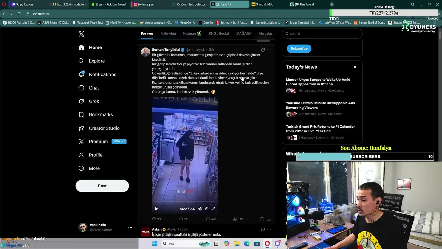
Task: Play the store camera video
Action: pos(156,209)
